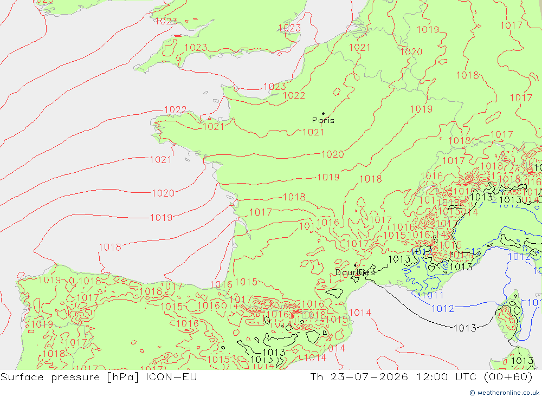
Task: Click the 1021 label directly below Paris
Action: click(313, 132)
